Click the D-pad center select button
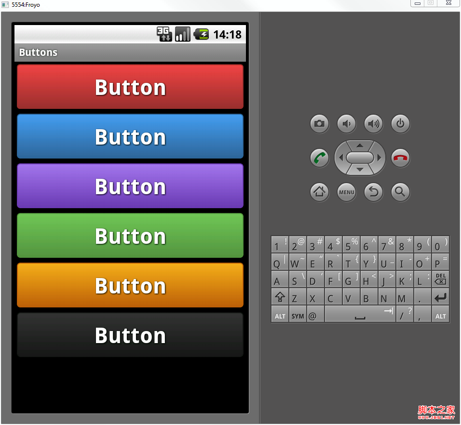Screen dimensions: 461x425 [x=360, y=158]
